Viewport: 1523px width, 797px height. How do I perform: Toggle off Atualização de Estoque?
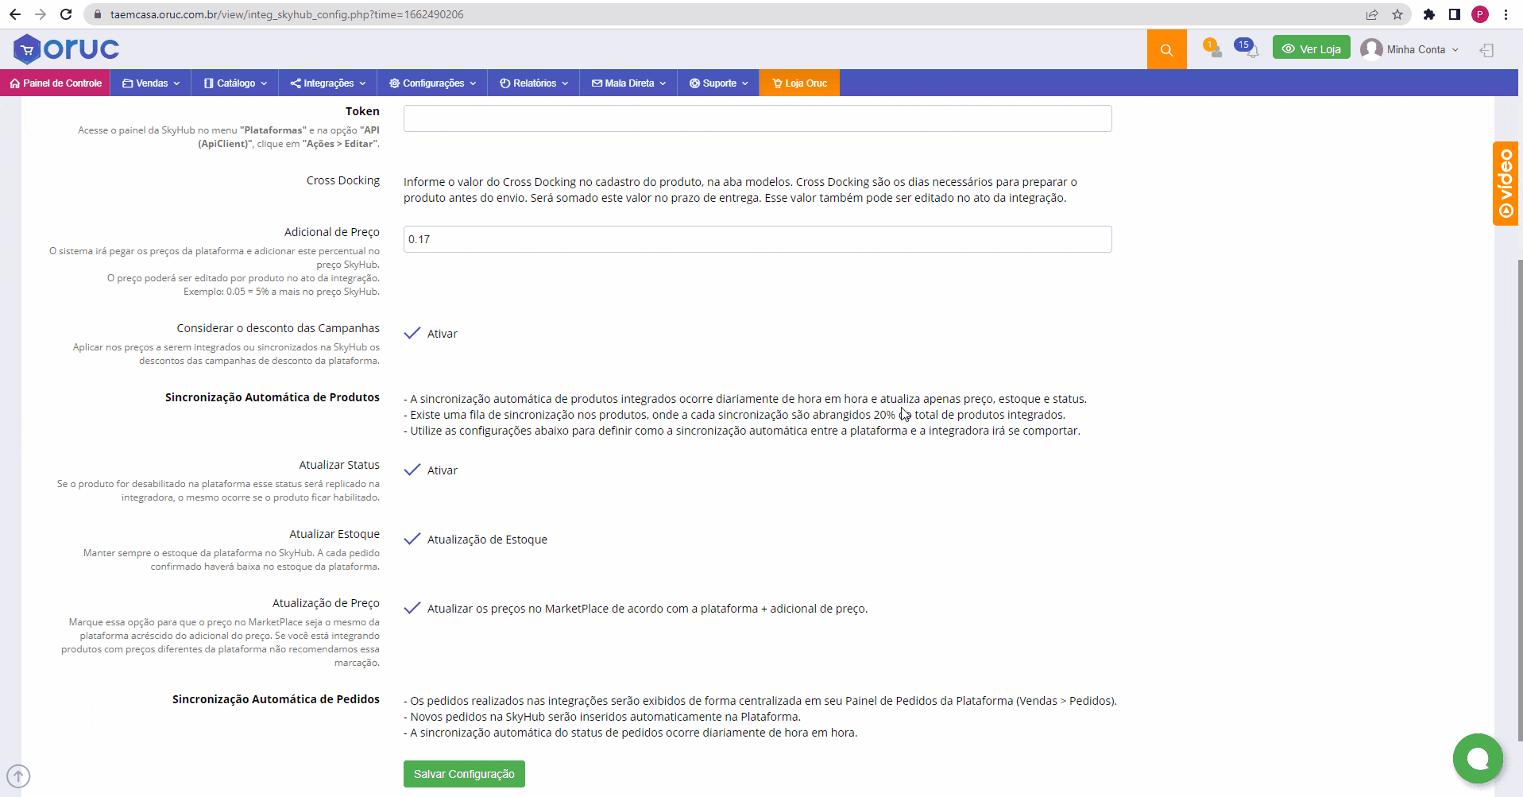coord(412,539)
